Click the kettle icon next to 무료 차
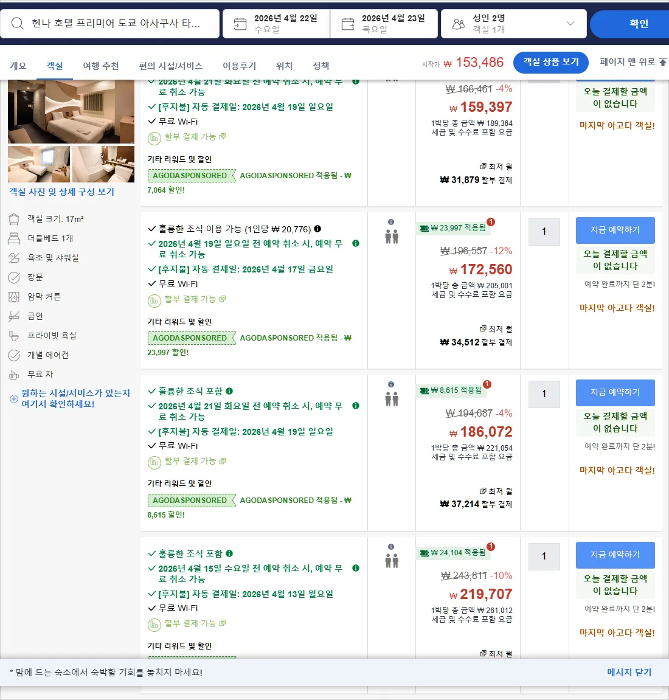Viewport: 669px width, 700px height. (x=14, y=375)
